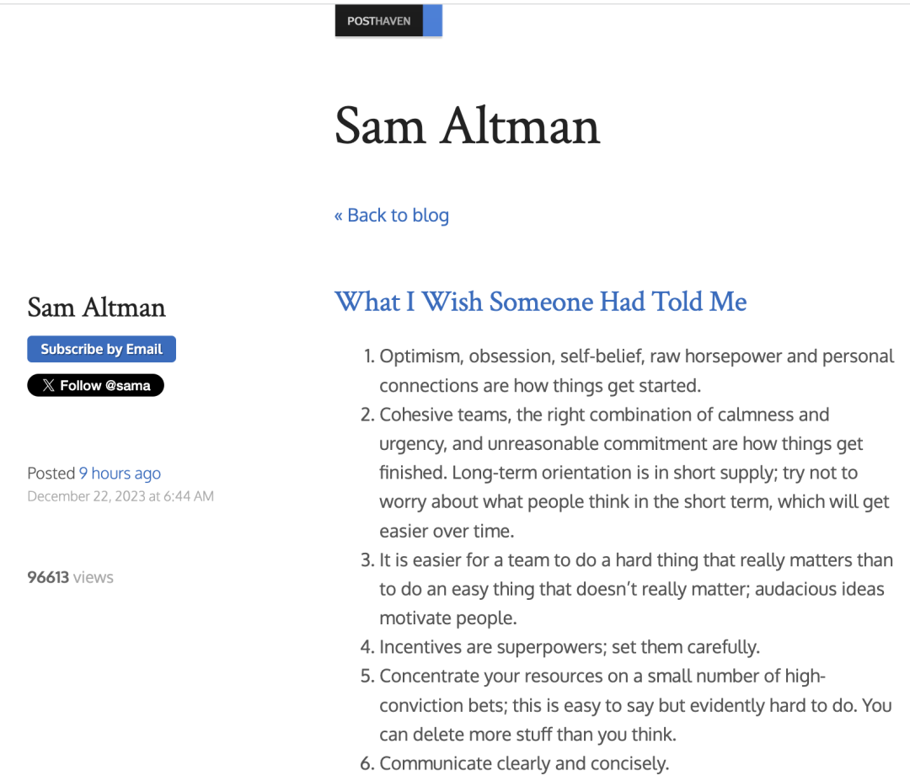Image resolution: width=910 pixels, height=776 pixels.
Task: Go back via the Back to blog link
Action: [392, 216]
